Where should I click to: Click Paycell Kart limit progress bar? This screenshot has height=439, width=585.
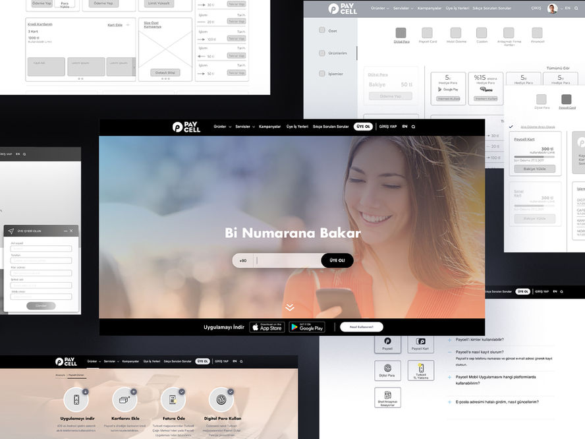pyautogui.click(x=534, y=157)
